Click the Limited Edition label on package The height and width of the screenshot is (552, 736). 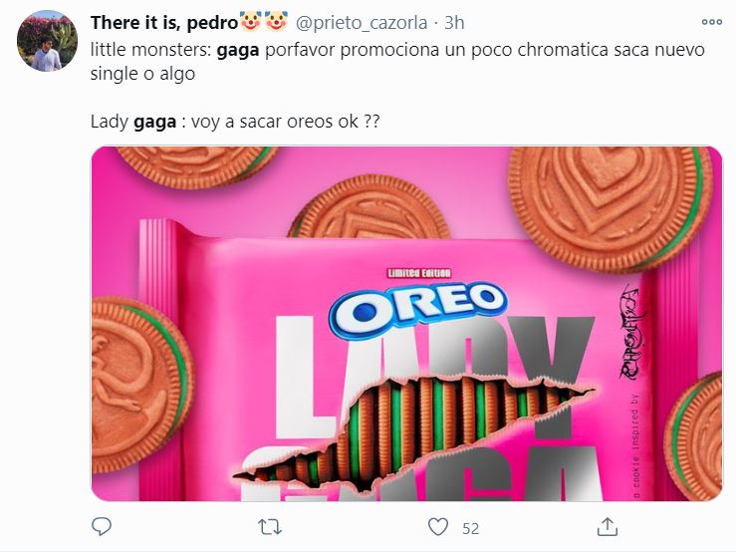pos(419,273)
